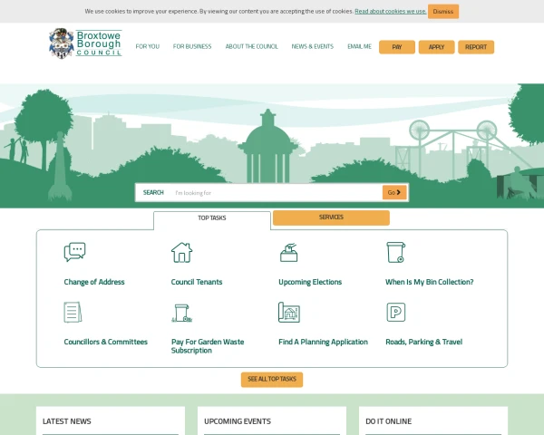Open the For You menu

pyautogui.click(x=147, y=46)
